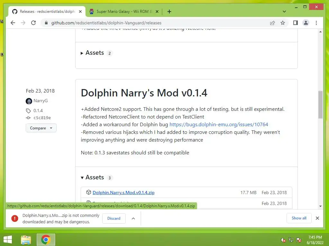
Task: Open tab search dropdown chevron
Action: (284, 12)
